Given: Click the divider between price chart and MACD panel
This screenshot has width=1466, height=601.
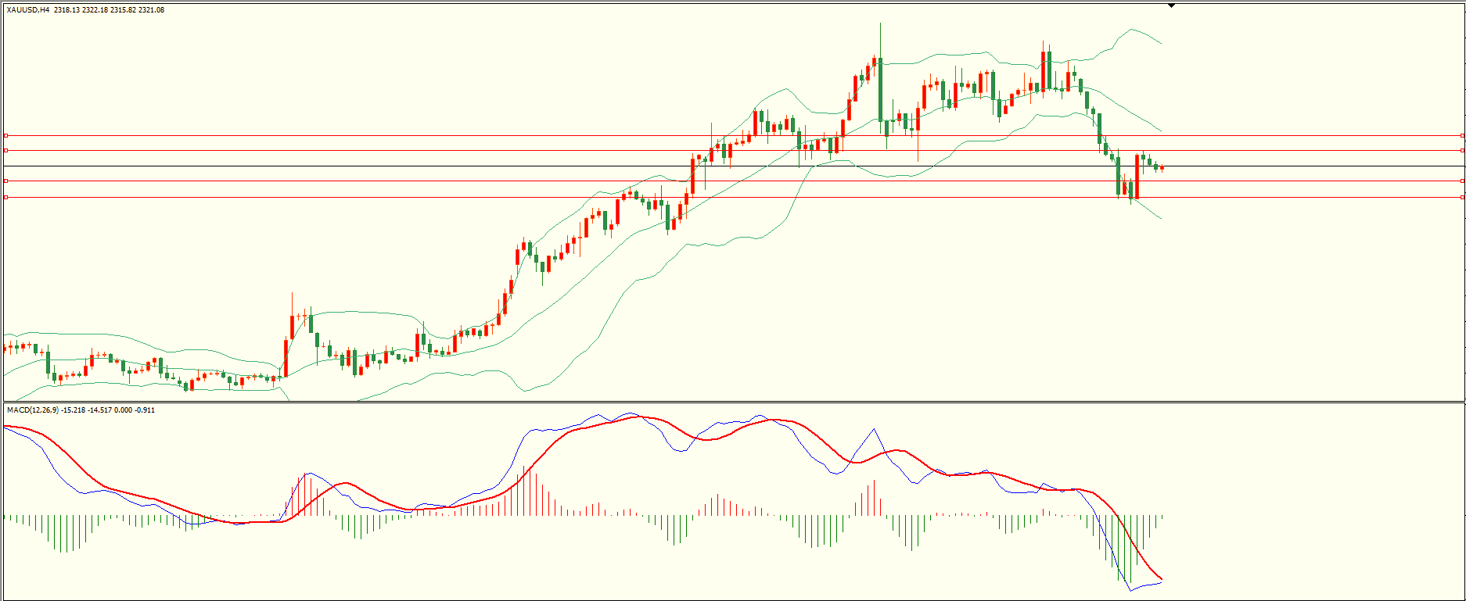Looking at the screenshot, I should pyautogui.click(x=732, y=402).
